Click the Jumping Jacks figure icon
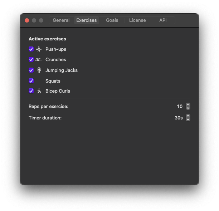The image size is (219, 211). [x=39, y=70]
